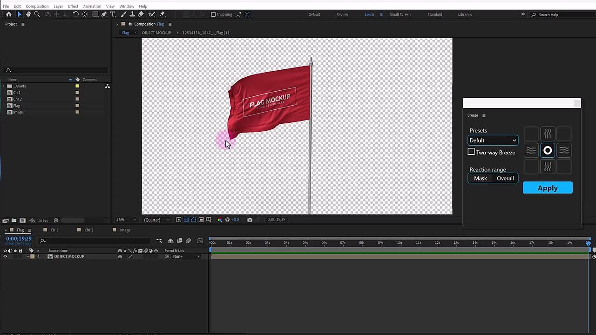596x335 pixels.
Task: Choose Overall reaction range
Action: point(505,178)
